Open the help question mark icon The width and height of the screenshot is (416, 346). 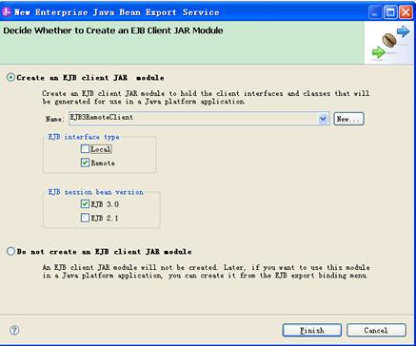click(14, 330)
